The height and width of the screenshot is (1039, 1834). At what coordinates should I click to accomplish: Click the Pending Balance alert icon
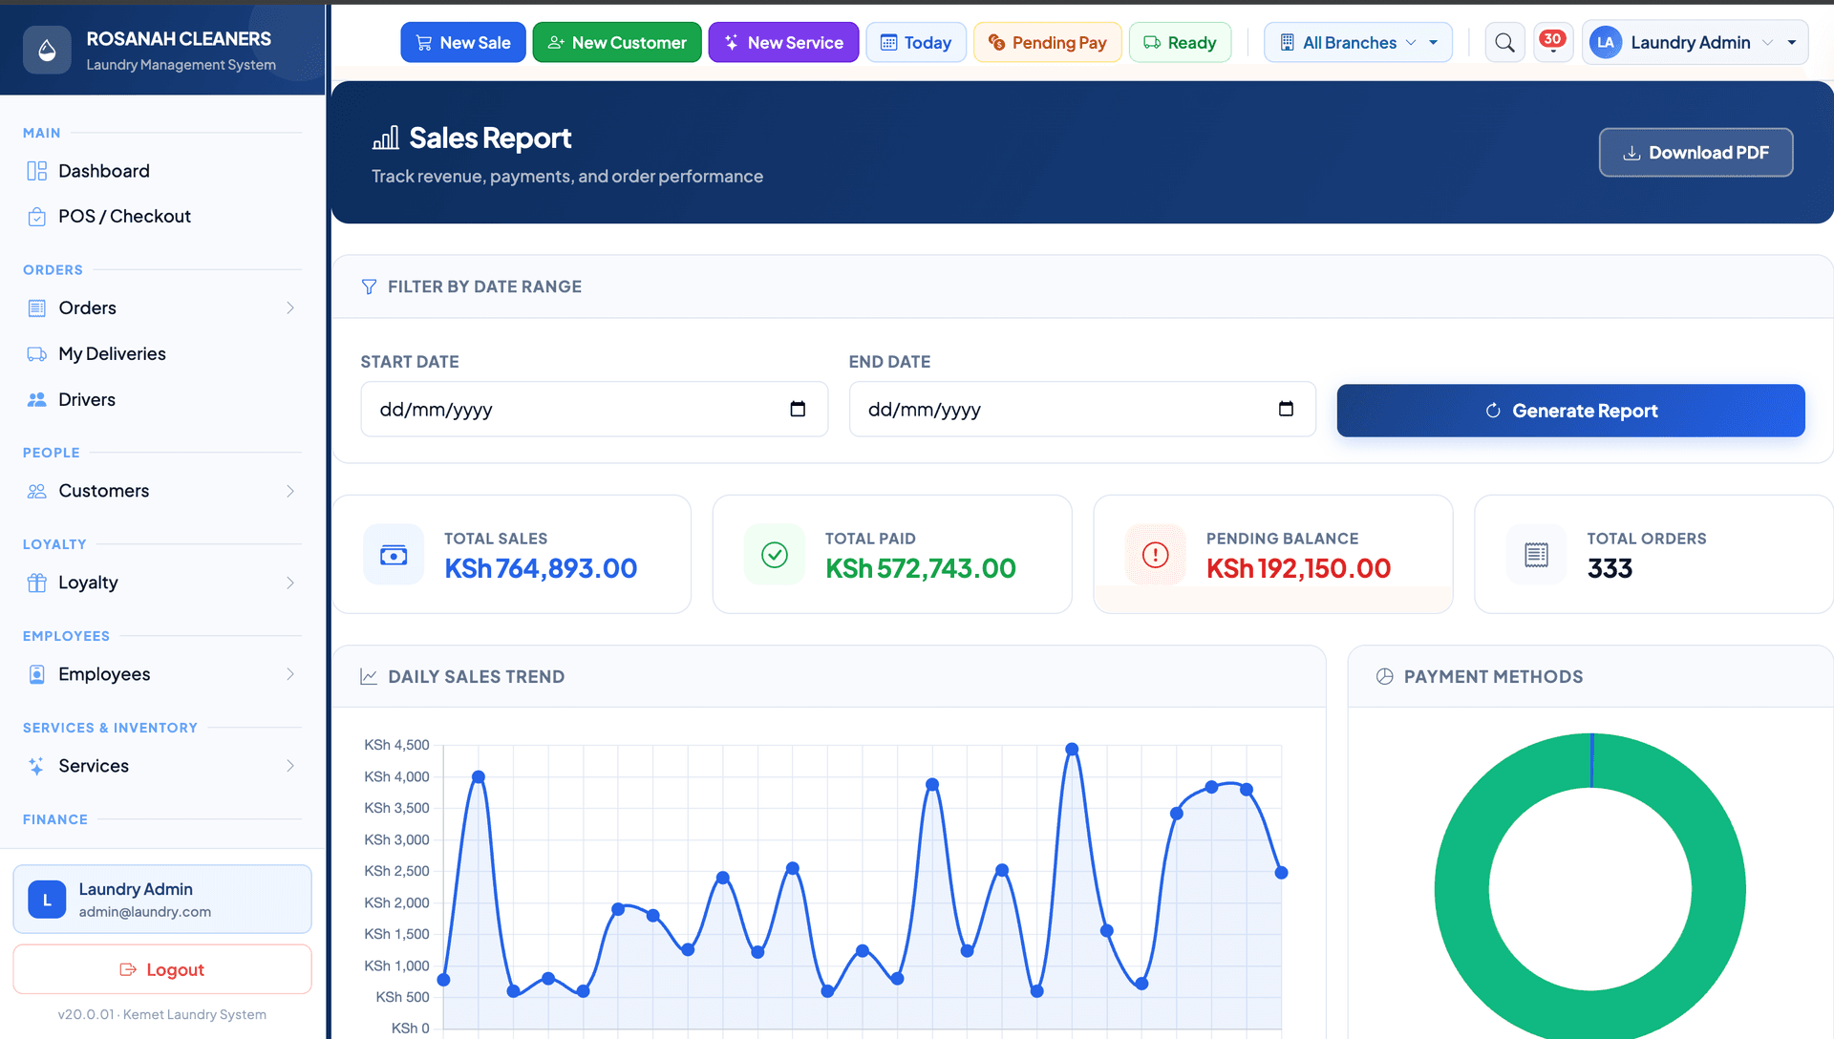1156,555
